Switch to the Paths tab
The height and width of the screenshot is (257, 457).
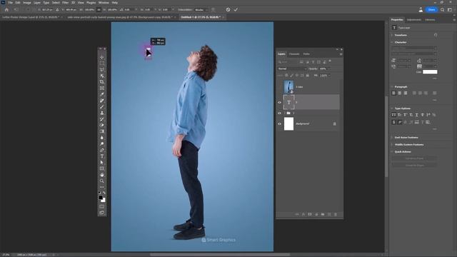[306, 54]
